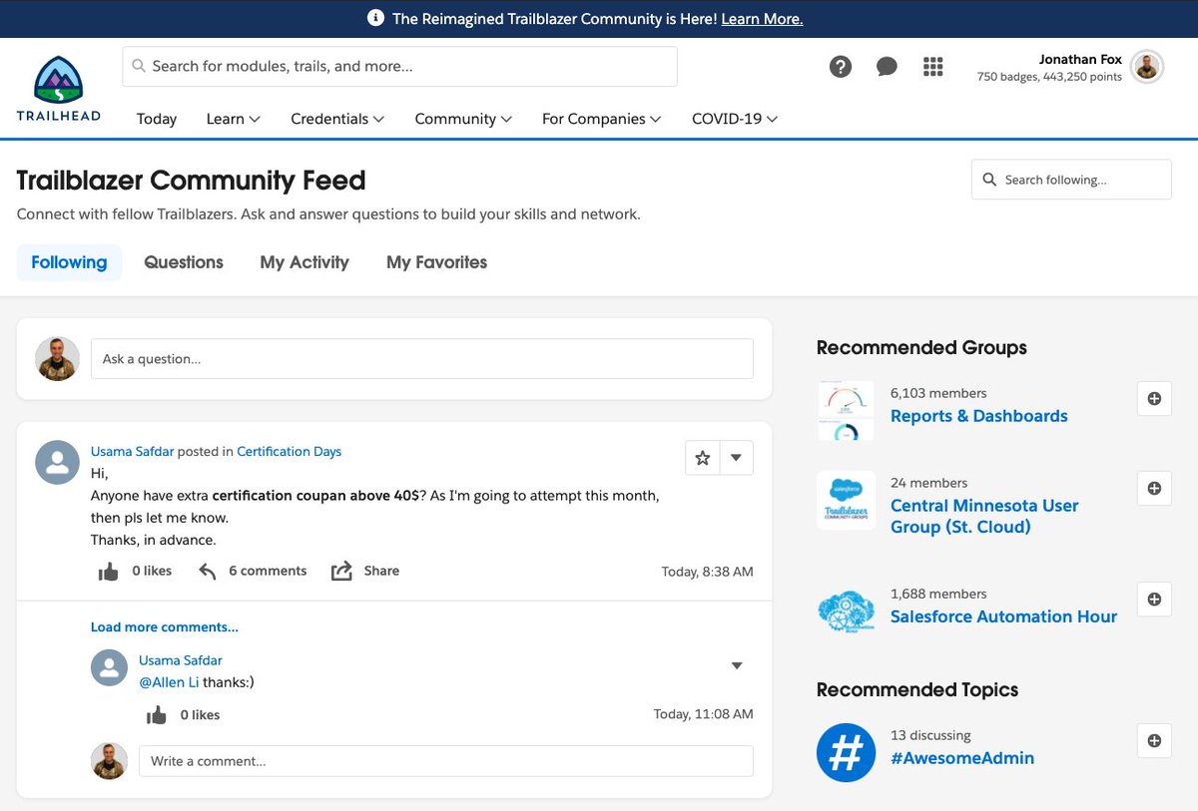Open Usama Safdar name link in comment
The height and width of the screenshot is (811, 1198).
point(181,660)
